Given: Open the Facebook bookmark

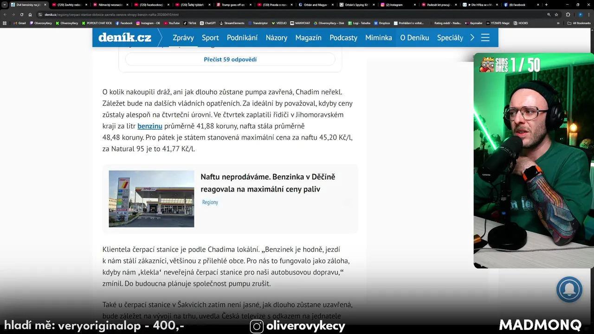Looking at the screenshot, I should [x=124, y=23].
